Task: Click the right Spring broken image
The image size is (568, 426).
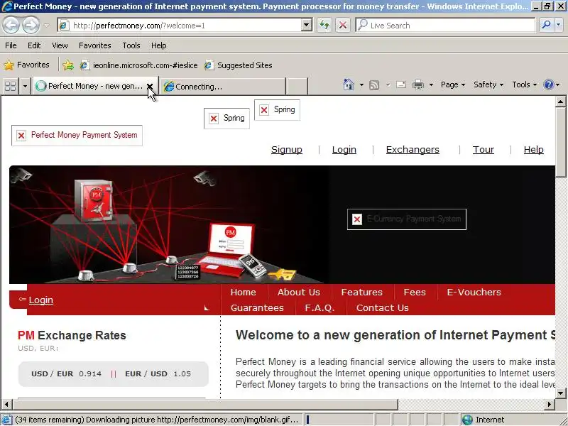Action: click(277, 110)
